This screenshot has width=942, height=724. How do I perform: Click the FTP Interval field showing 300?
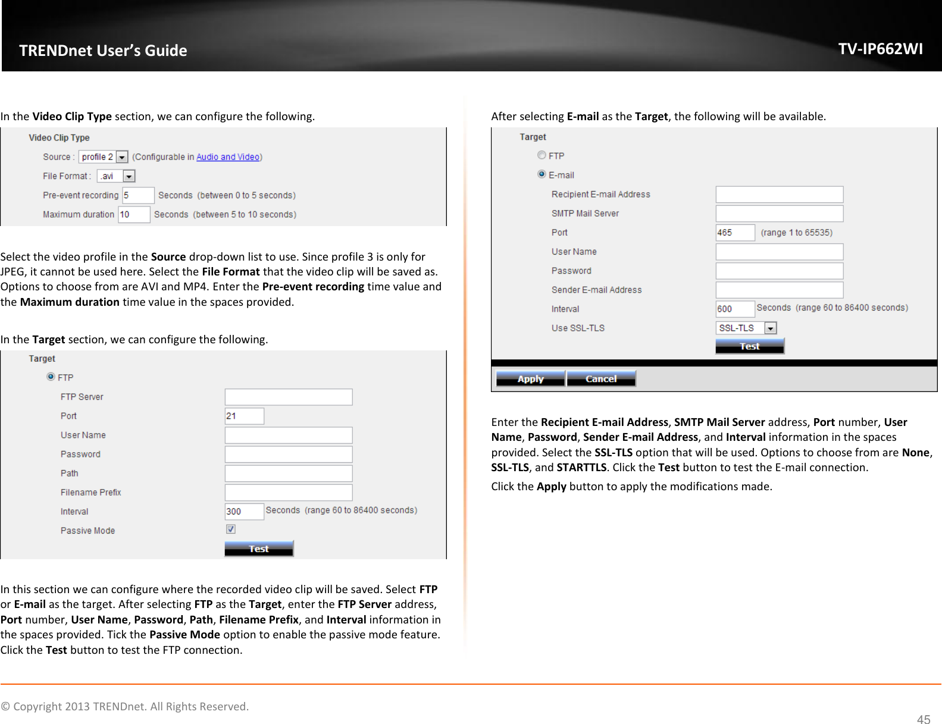[245, 511]
